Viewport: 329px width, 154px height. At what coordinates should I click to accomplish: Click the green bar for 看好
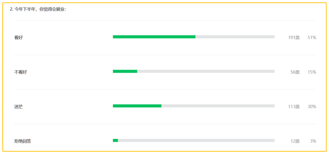154,37
